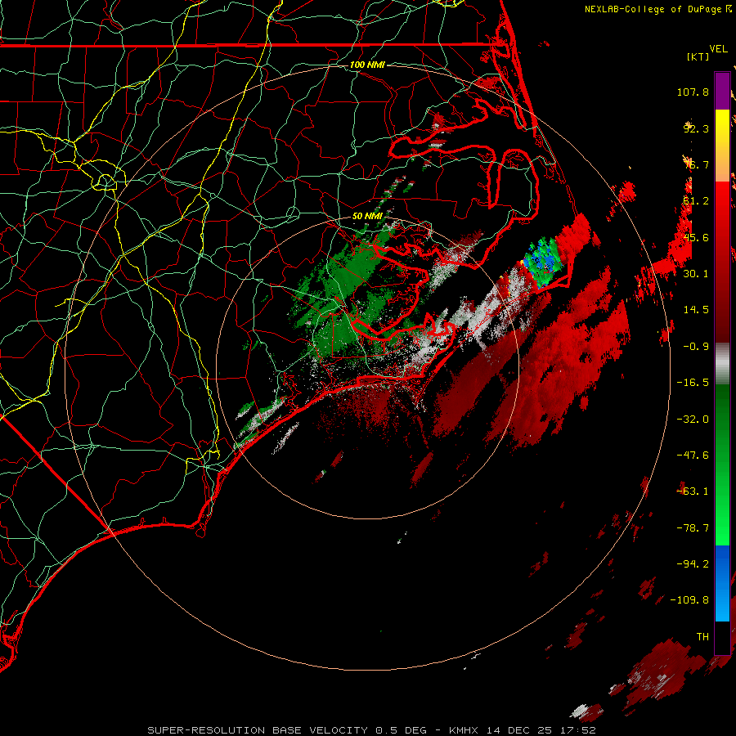Pick the purple segment of the velocity color bar
This screenshot has width=736, height=736.
point(722,92)
